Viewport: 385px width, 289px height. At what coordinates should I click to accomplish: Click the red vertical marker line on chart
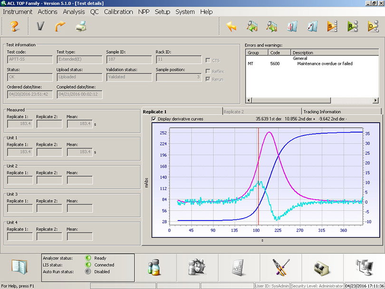tap(258, 176)
